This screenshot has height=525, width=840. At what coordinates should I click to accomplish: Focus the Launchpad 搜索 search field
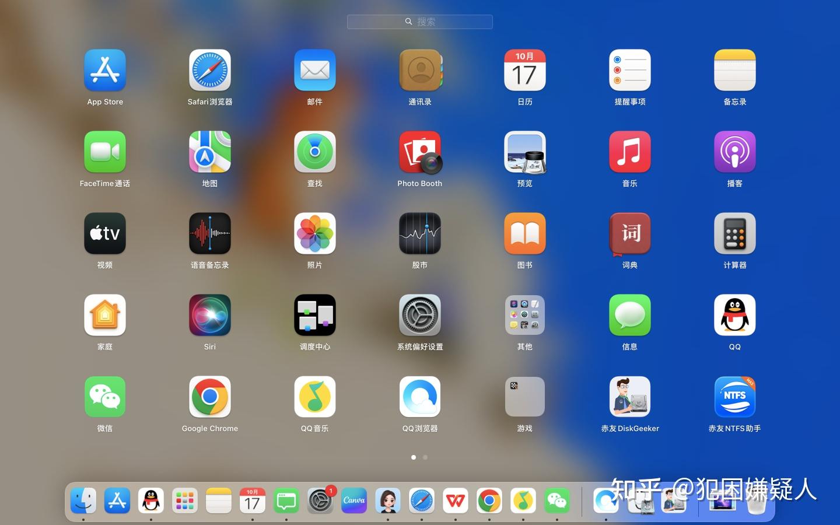[x=420, y=22]
